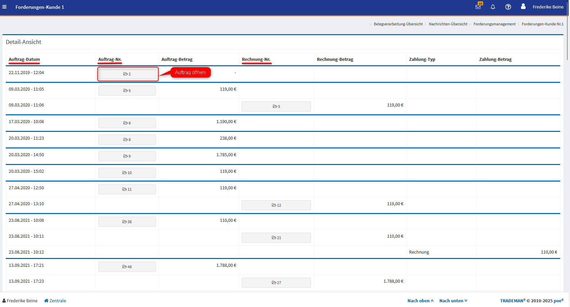Jump with Nach oben link
The width and height of the screenshot is (570, 307).
[420, 301]
